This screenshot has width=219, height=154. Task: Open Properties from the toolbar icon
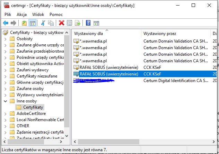click(70, 23)
